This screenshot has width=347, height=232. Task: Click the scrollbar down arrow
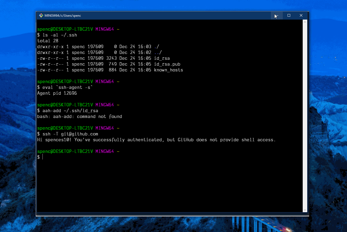[305, 210]
